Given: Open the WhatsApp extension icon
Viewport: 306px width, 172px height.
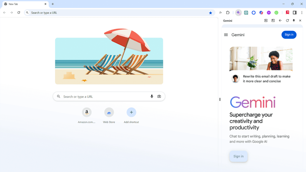Looking at the screenshot, I should tap(276, 13).
